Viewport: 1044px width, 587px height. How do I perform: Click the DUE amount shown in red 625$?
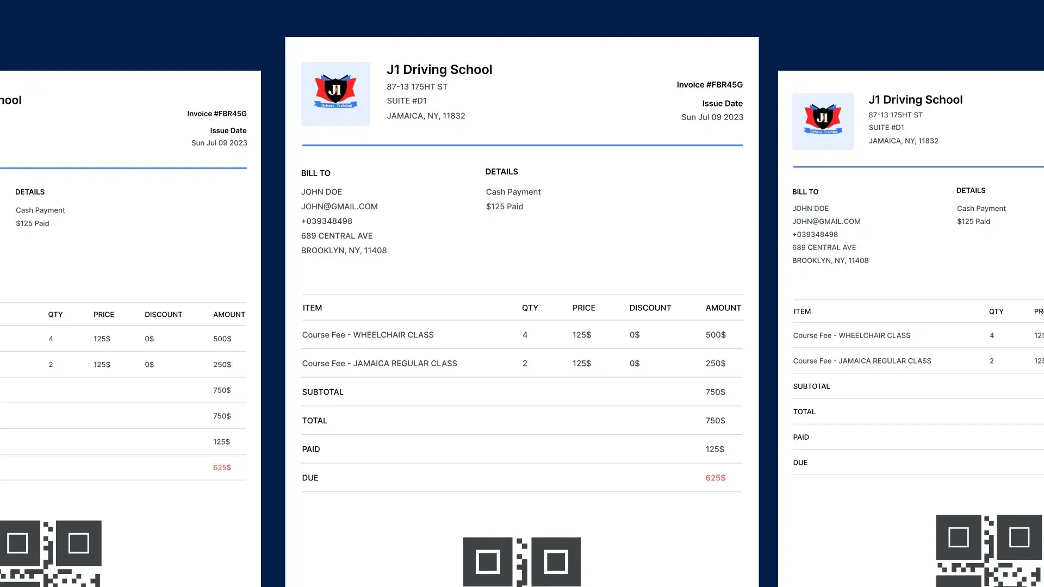pyautogui.click(x=716, y=478)
